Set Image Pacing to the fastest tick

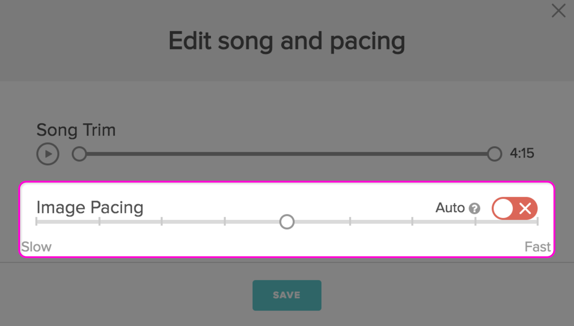point(537,222)
